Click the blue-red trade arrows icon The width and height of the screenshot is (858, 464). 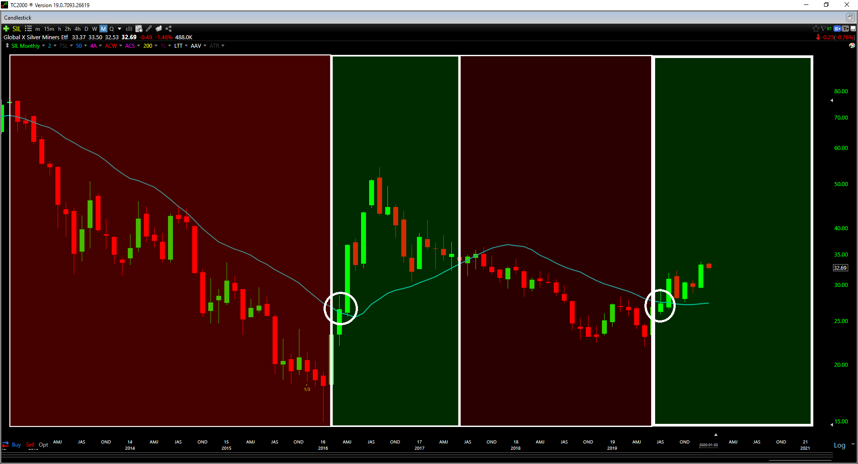[5, 445]
